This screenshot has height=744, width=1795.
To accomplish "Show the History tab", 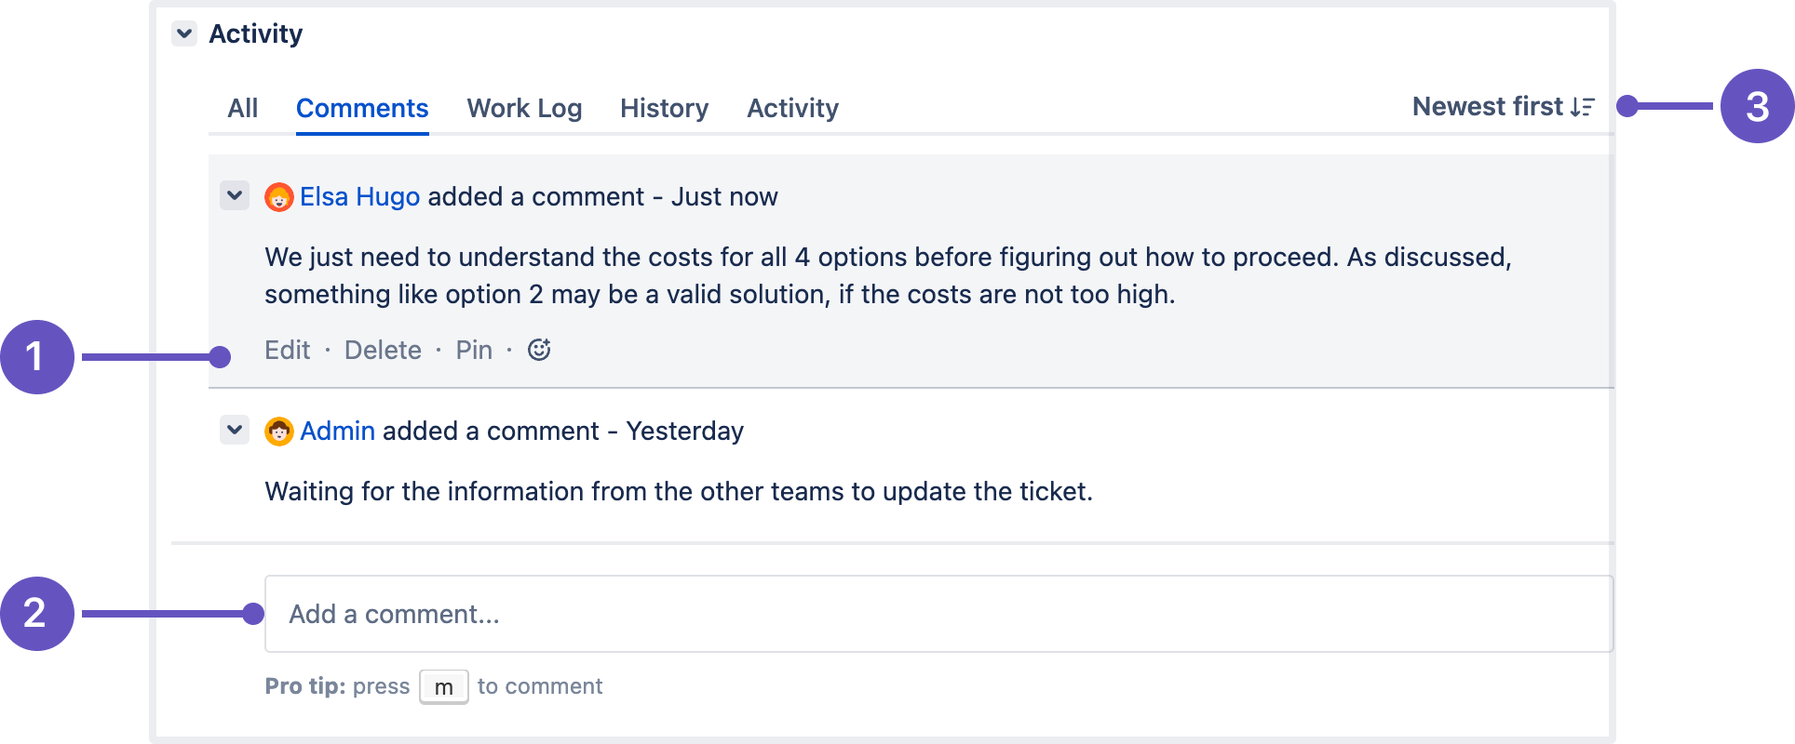I will click(x=664, y=108).
